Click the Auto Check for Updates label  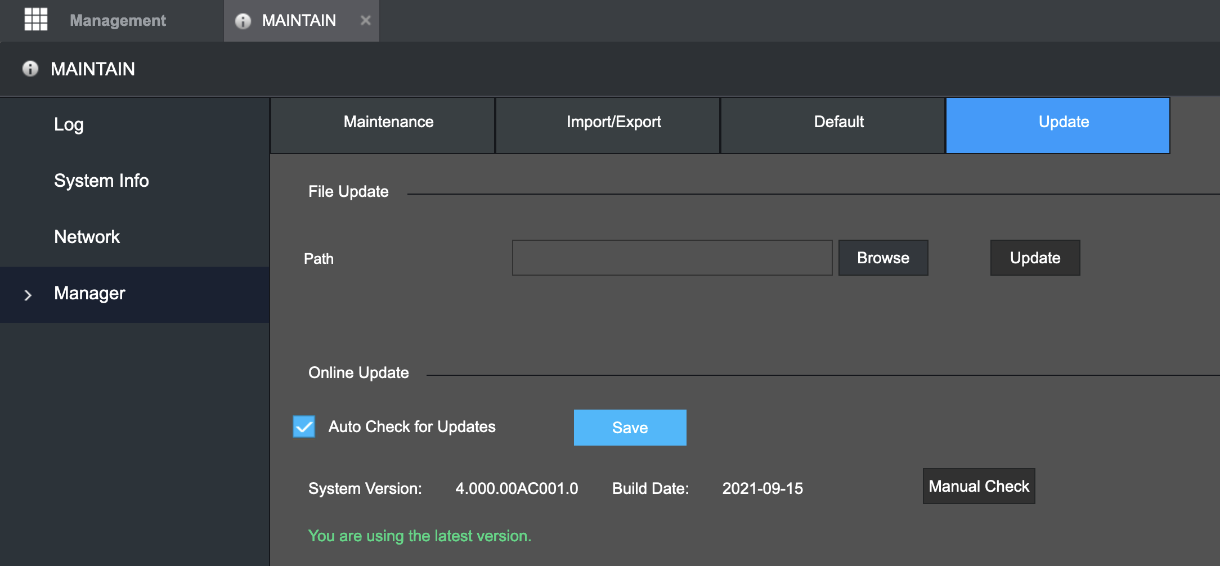coord(412,427)
